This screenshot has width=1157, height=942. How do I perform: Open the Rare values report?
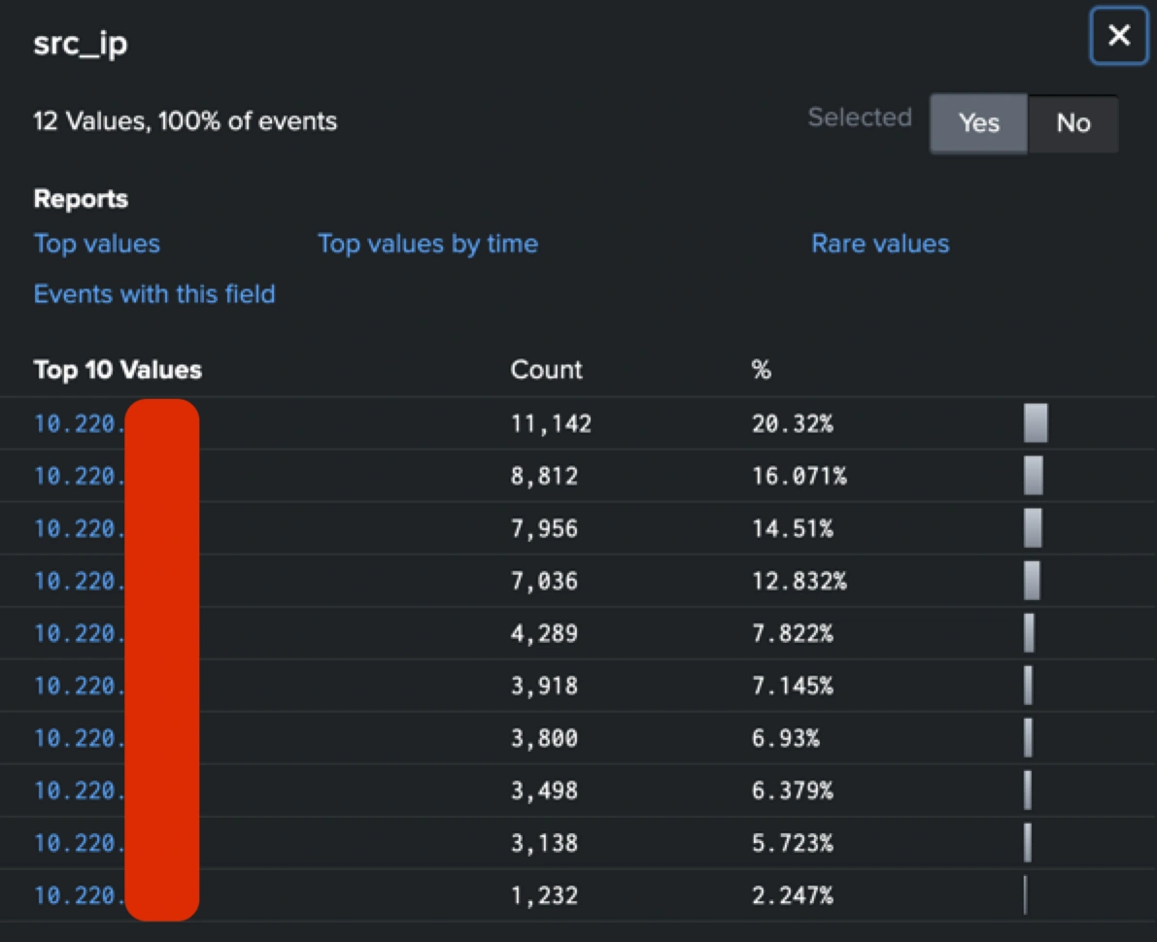tap(879, 243)
